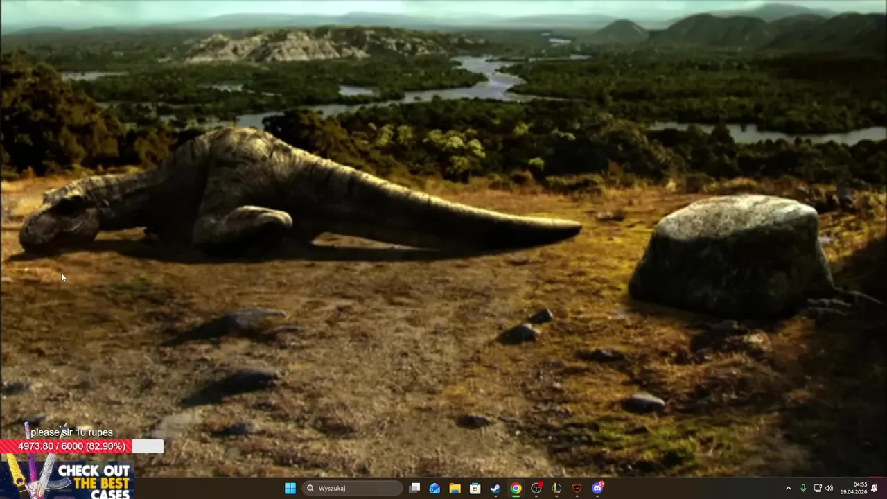887x499 pixels.
Task: Expand the hidden system tray icons
Action: [788, 488]
